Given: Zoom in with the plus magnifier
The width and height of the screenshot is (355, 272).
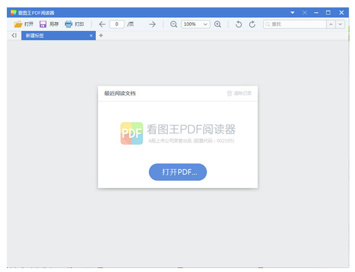Looking at the screenshot, I should click(x=217, y=24).
